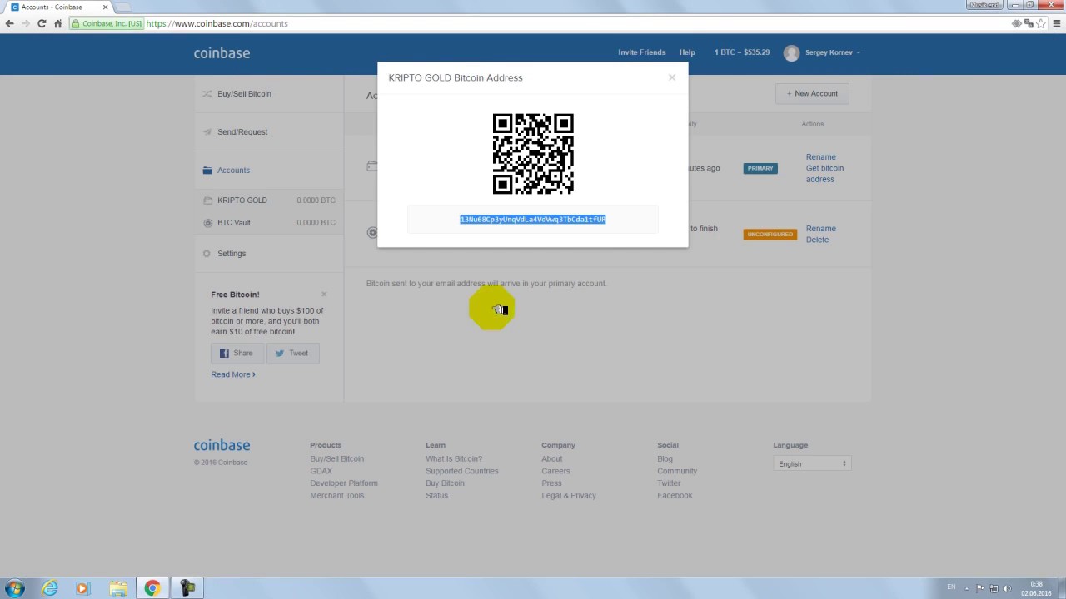Click Delete for the unconfigured vault
This screenshot has height=599, width=1066.
817,240
